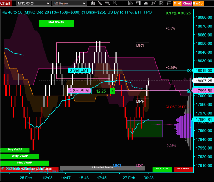Toggle the BarCol button
This screenshot has width=214, height=182.
[198, 3]
